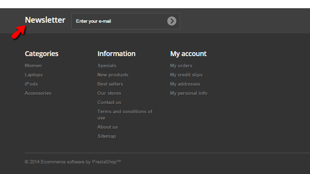This screenshot has width=310, height=174.
Task: Open the About us page
Action: pyautogui.click(x=108, y=127)
